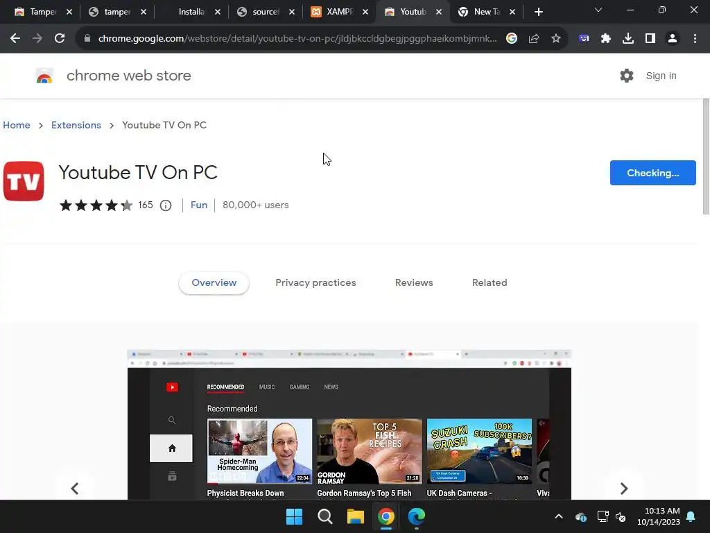This screenshot has width=710, height=533.
Task: Click the OneDrive cloud tray icon
Action: point(581,516)
